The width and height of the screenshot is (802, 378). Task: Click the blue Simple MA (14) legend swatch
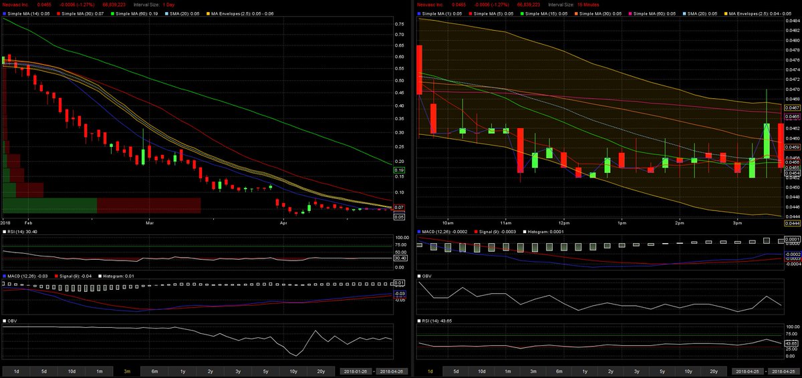pos(5,13)
